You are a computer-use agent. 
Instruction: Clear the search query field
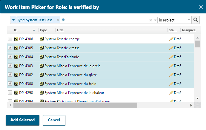pyautogui.click(x=150, y=20)
